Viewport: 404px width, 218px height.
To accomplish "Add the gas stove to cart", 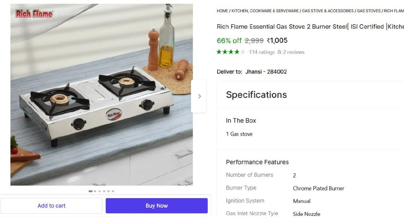I will click(x=52, y=206).
